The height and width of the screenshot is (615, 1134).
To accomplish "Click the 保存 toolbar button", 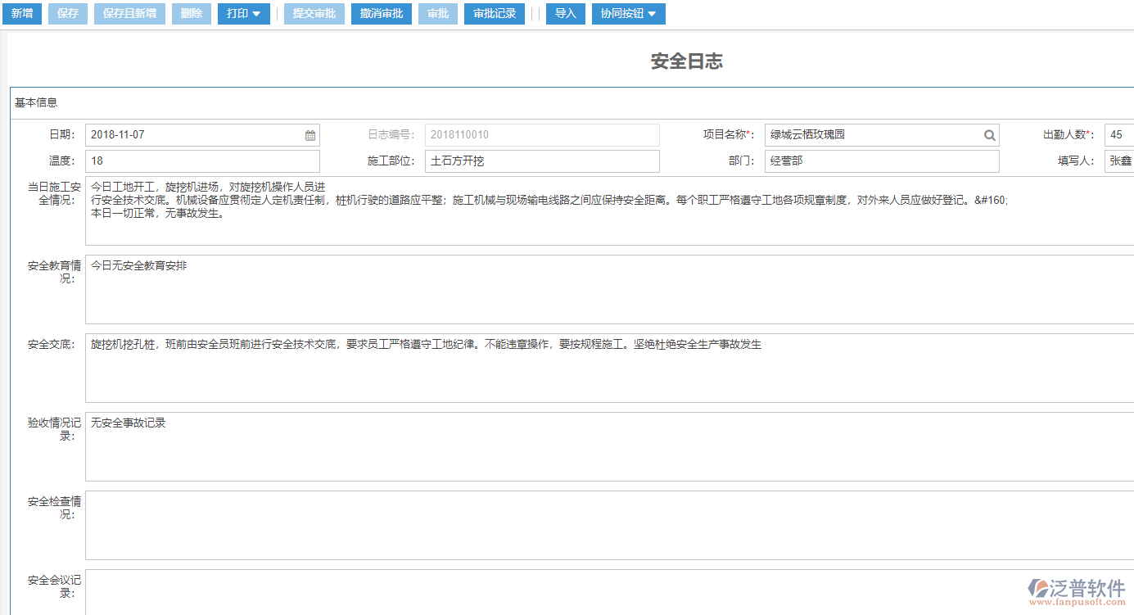I will pos(68,14).
